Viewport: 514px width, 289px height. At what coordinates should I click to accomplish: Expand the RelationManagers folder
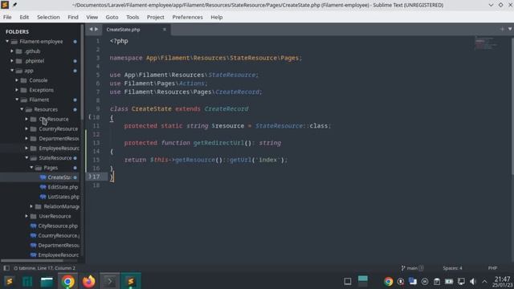pos(31,206)
